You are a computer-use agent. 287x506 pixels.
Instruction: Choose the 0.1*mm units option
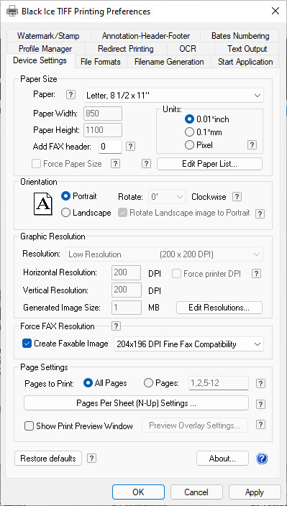click(x=189, y=132)
